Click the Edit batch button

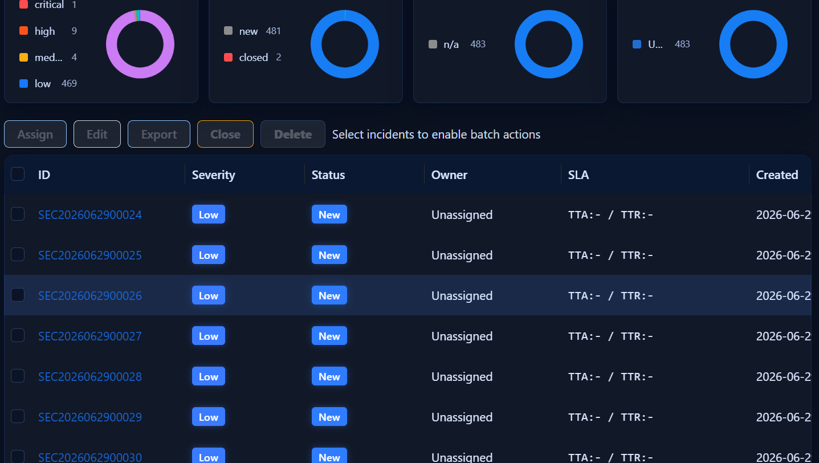[x=97, y=134]
